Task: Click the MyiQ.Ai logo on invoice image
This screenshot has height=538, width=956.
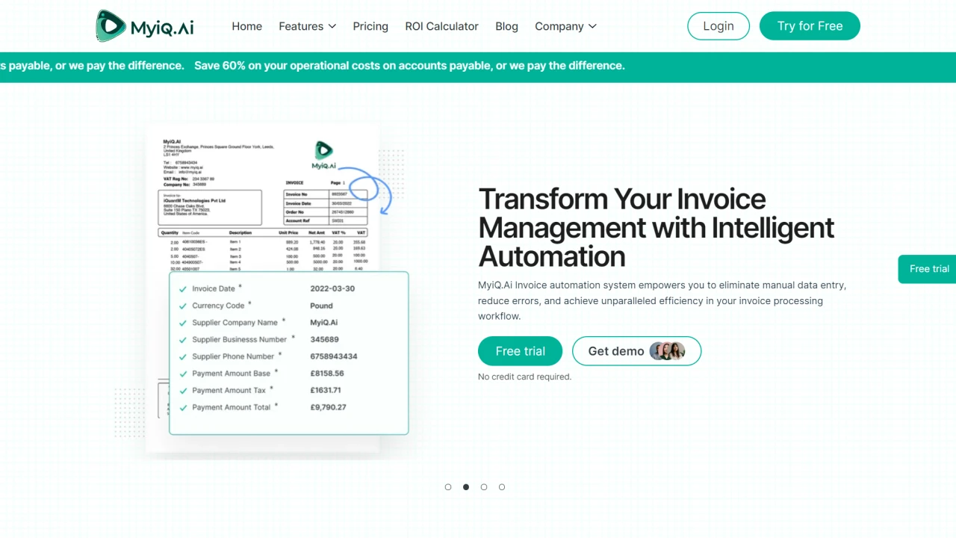Action: point(323,155)
